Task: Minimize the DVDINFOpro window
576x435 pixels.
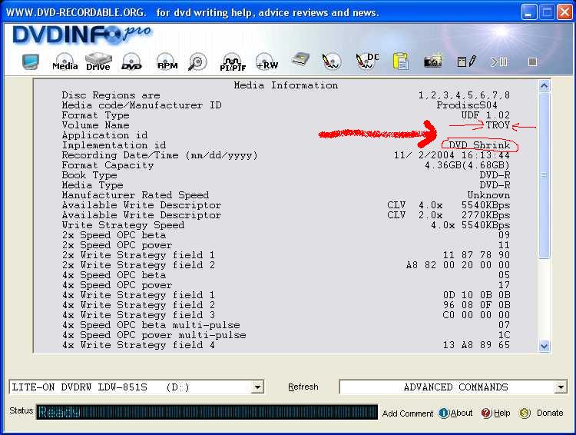Action: click(528, 12)
